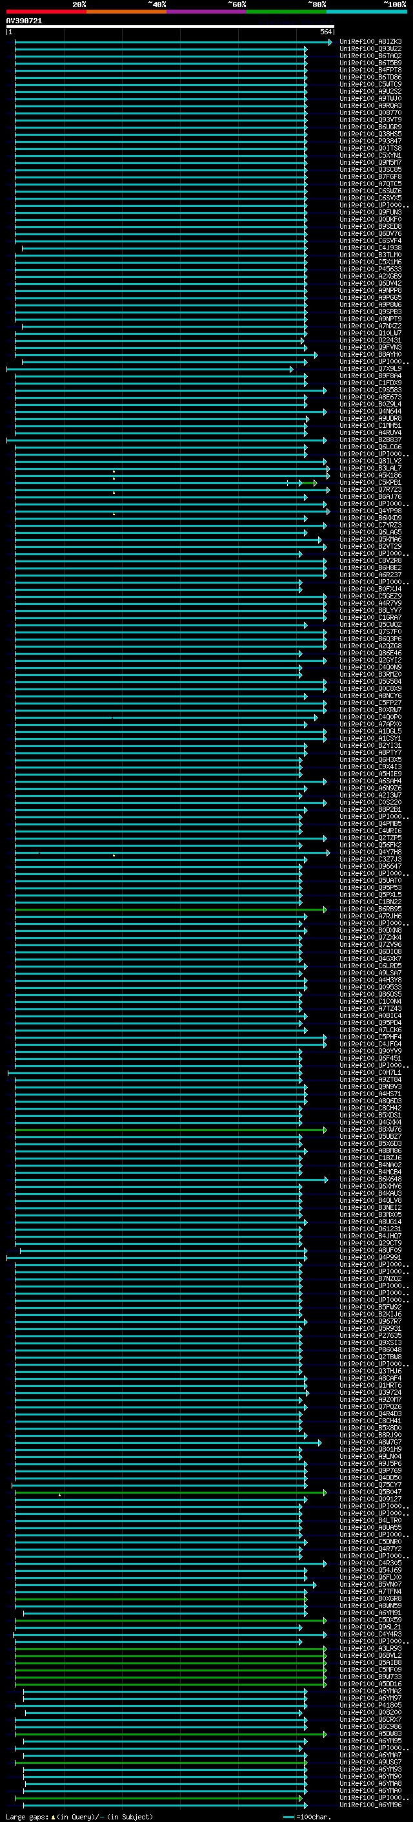Click the AV390721 query name

click(x=24, y=21)
